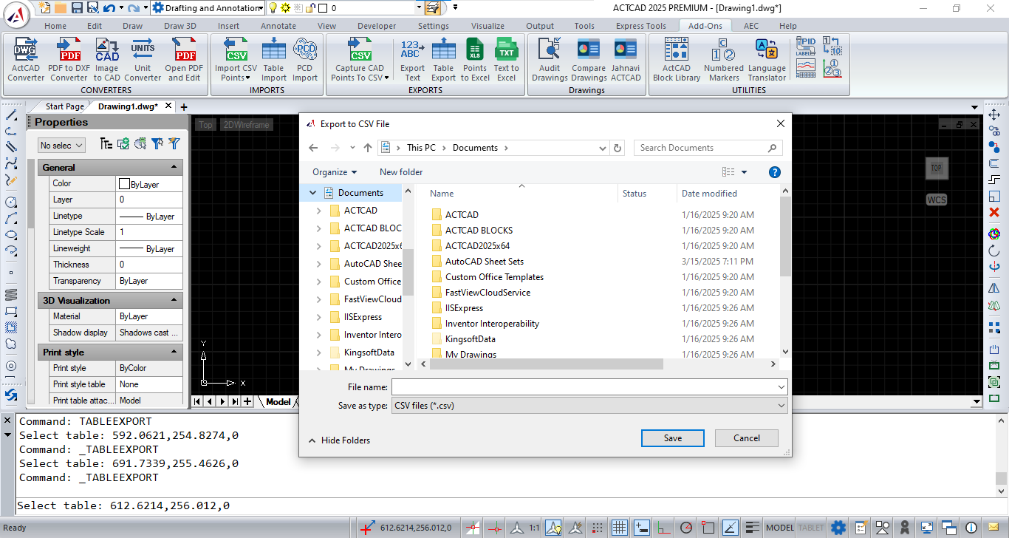
Task: Switch to the Express Tools tab
Action: [x=640, y=26]
